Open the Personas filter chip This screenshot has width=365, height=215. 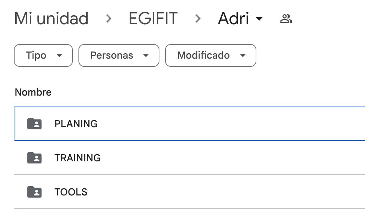click(x=119, y=55)
